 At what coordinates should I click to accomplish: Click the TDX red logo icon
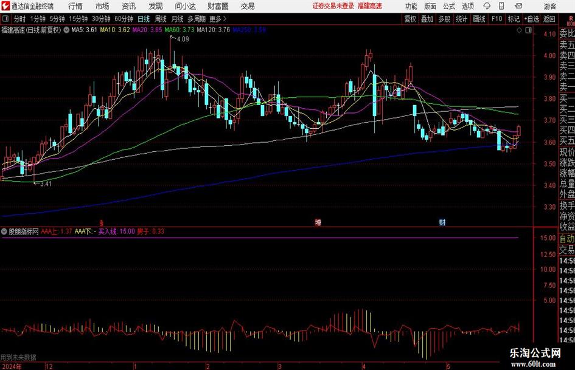tap(5, 6)
